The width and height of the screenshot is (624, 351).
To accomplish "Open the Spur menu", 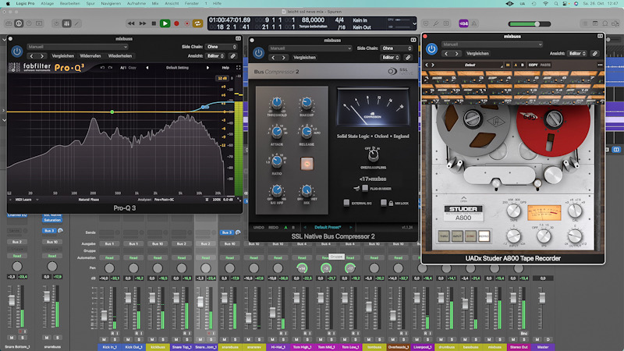I will tap(90, 3).
